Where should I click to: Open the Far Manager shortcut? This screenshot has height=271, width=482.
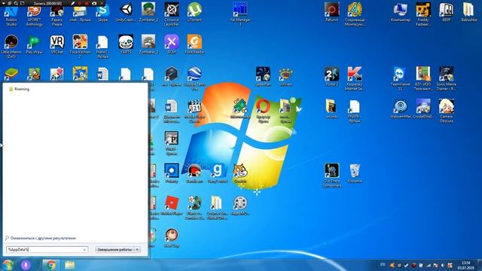tap(240, 14)
